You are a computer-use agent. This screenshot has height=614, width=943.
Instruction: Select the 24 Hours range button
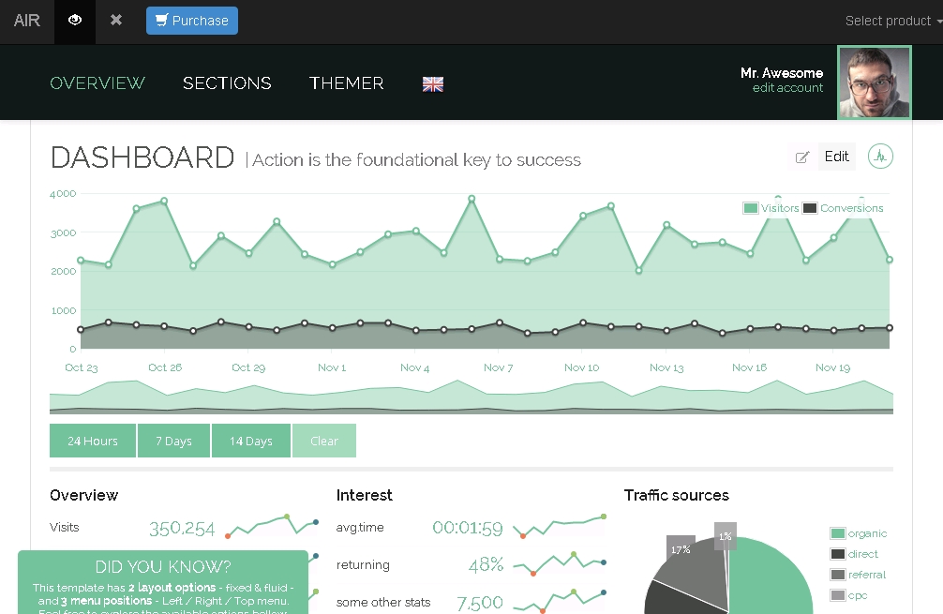[93, 442]
